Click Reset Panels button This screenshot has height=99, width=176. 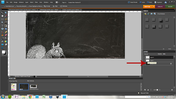coord(133,2)
